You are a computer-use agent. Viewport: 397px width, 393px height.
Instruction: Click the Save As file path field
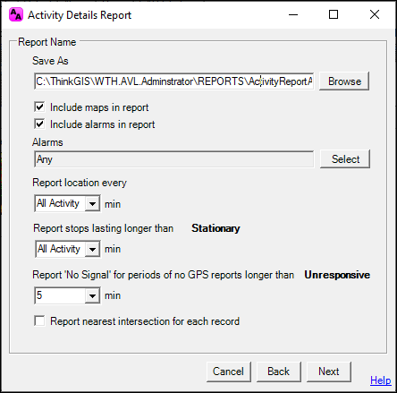coord(174,81)
